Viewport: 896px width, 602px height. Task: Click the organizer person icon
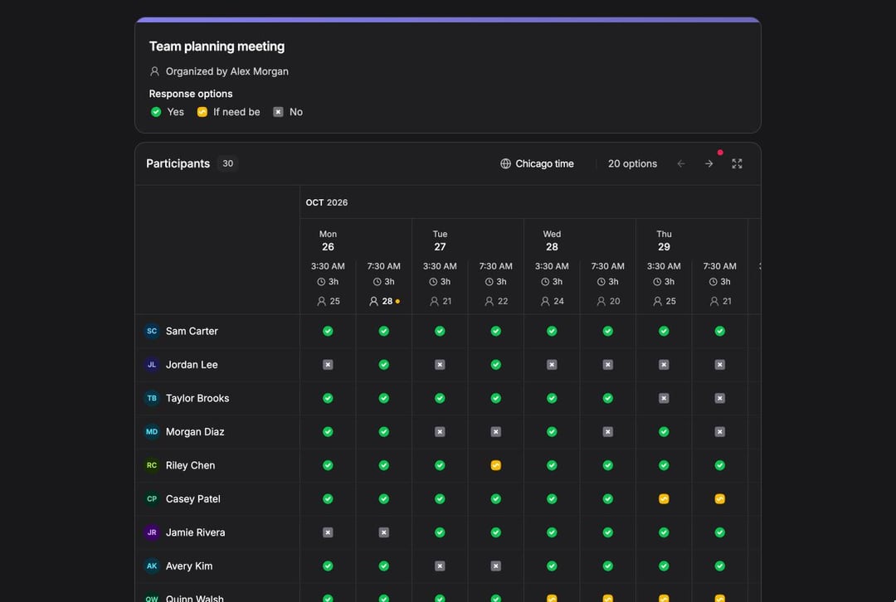click(154, 71)
